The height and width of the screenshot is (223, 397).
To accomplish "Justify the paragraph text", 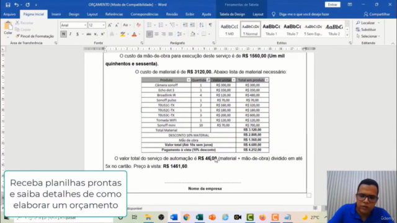I will tap(171, 34).
